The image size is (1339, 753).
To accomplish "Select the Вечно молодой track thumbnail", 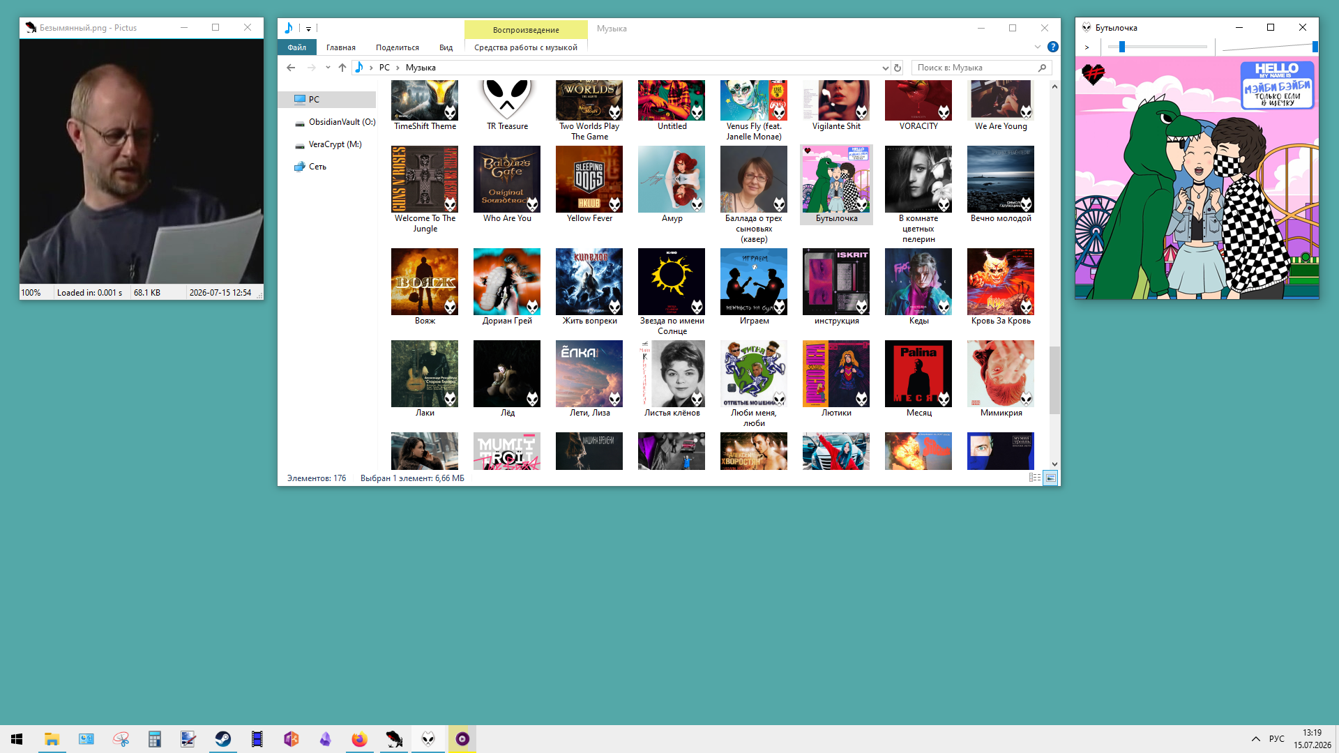I will 1001,179.
